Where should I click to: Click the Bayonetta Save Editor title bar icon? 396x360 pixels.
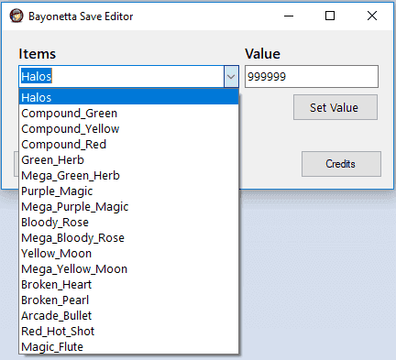(x=16, y=16)
